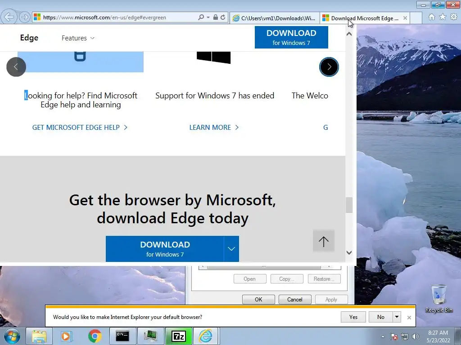Screen dimensions: 461x345
Task: Open the network tray icon
Action: [405, 336]
